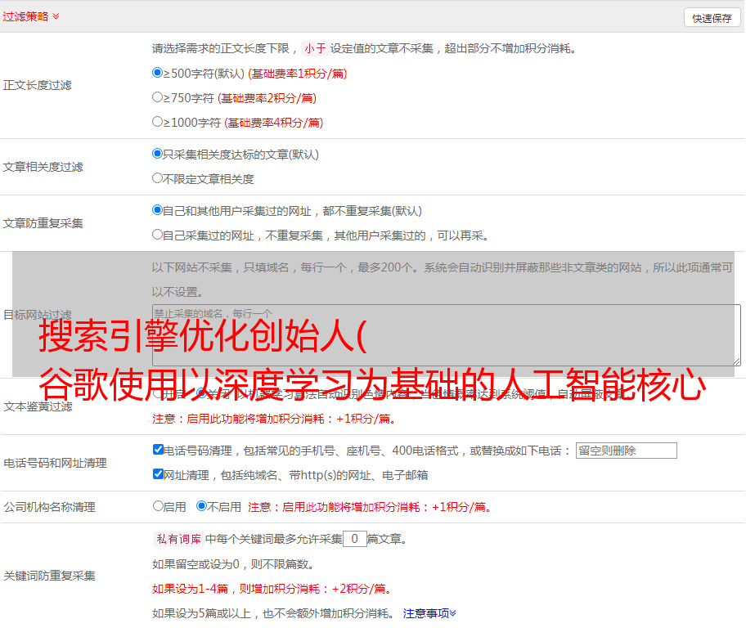Viewport: 746px width, 628px height.
Task: Select the ≥1000字符 length option
Action: [158, 122]
